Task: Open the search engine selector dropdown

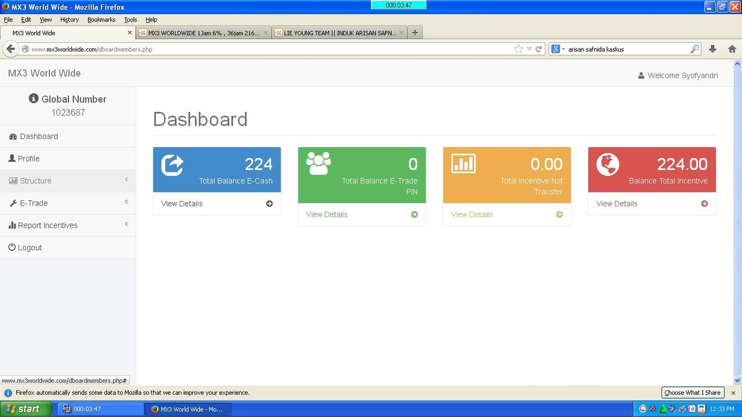Action: [558, 49]
